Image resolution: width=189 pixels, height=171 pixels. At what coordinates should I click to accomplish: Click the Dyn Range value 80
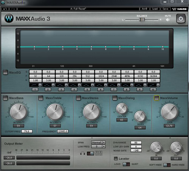[x=136, y=143]
